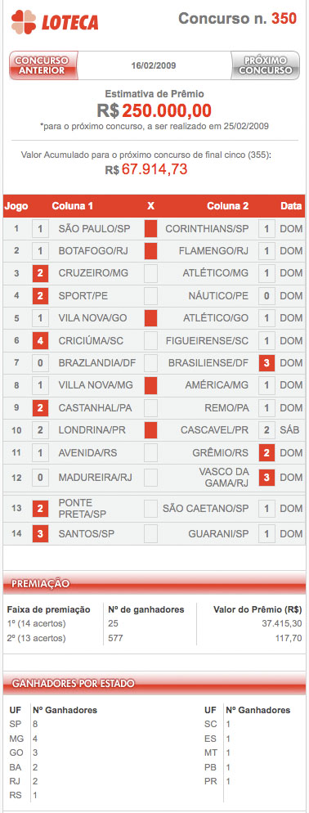Select the draw box for São Paulo vs Corinthians
The height and width of the screenshot is (813, 309).
click(x=150, y=229)
